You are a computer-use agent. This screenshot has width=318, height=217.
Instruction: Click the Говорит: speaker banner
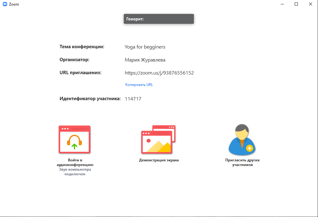tap(159, 19)
